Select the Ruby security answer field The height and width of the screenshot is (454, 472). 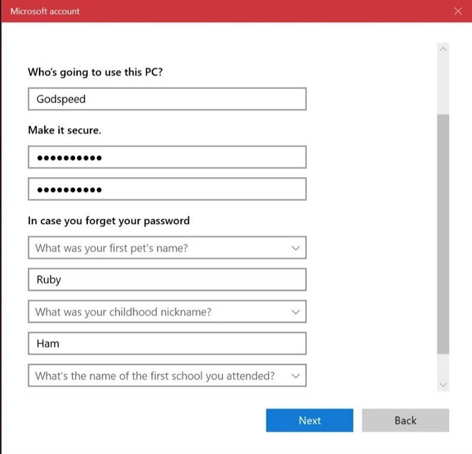tap(167, 279)
